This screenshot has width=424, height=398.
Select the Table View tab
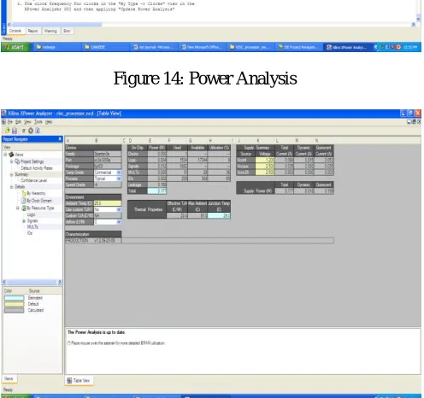79,381
